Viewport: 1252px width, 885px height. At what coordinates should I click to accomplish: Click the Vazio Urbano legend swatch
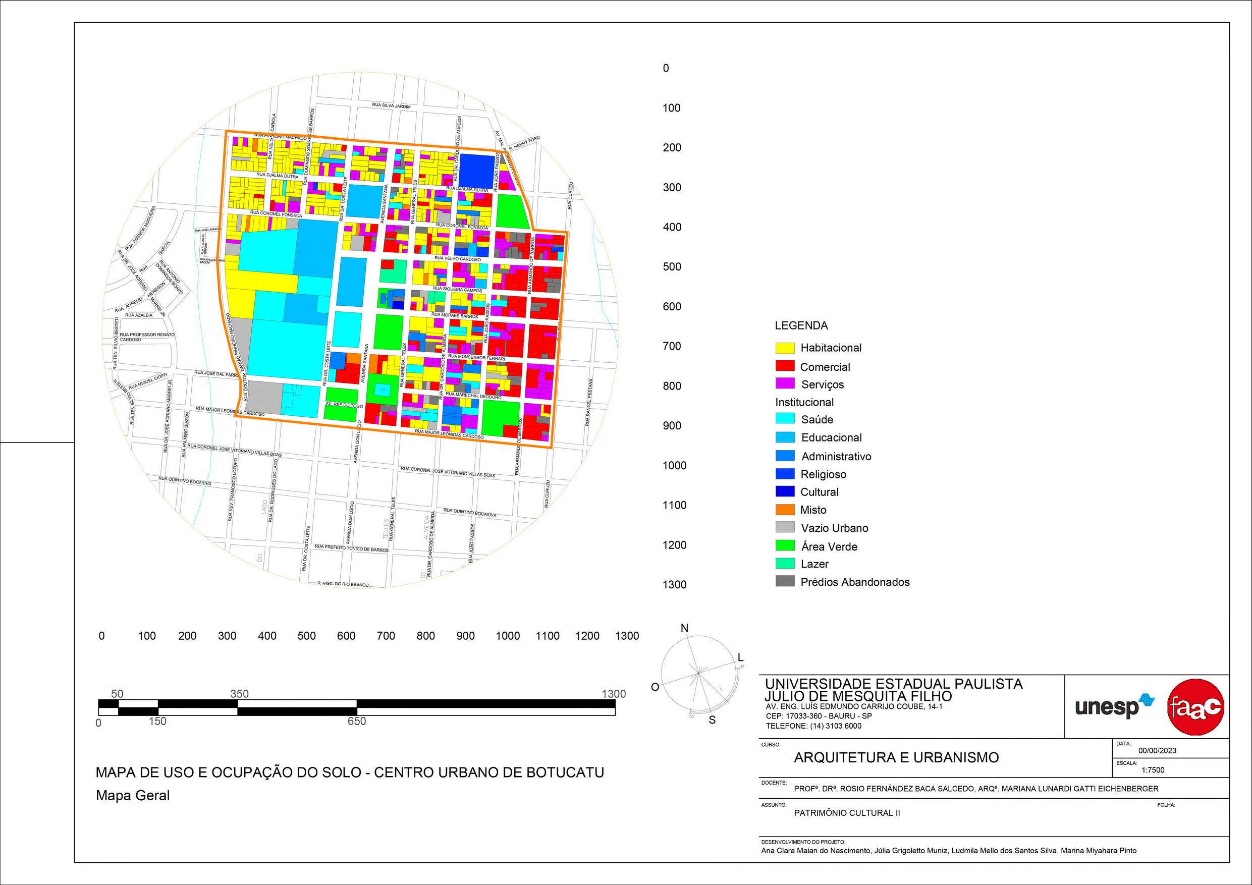pyautogui.click(x=785, y=528)
